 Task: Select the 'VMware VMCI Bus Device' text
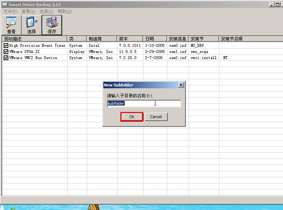pyautogui.click(x=33, y=58)
